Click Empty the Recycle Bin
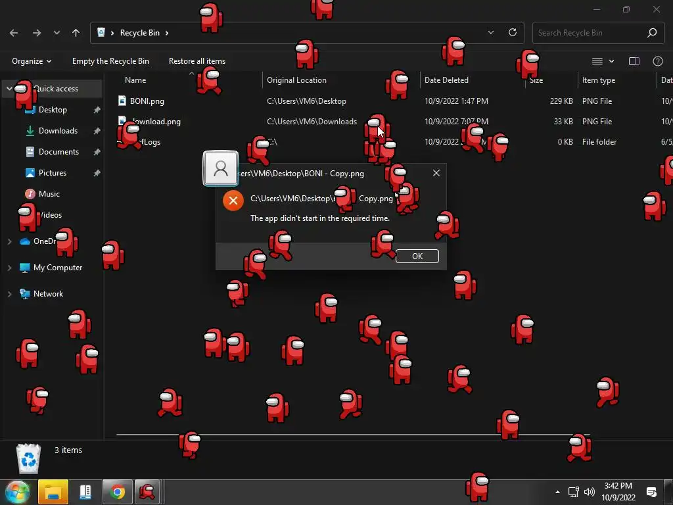 coord(110,61)
